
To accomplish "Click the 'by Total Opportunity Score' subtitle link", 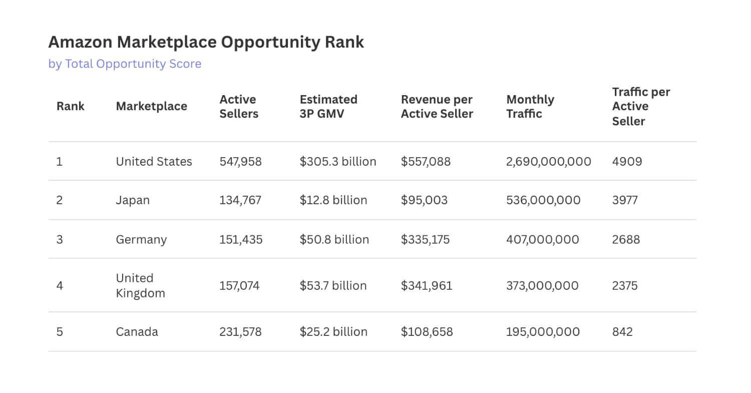I will (125, 64).
